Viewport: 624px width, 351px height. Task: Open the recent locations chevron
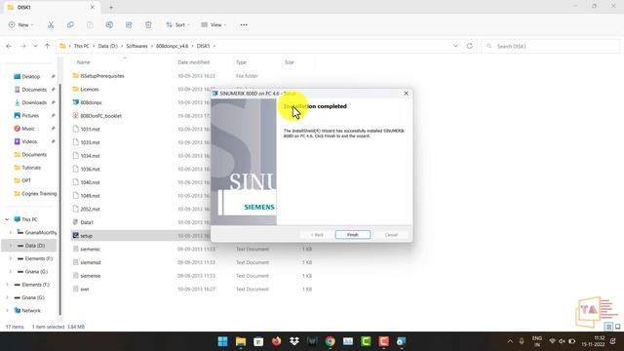pos(35,46)
